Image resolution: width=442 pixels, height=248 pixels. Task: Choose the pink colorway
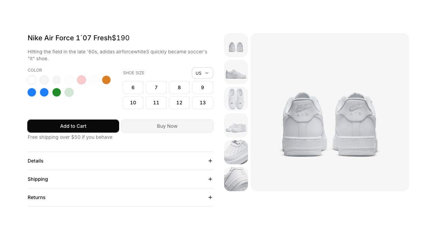(81, 80)
